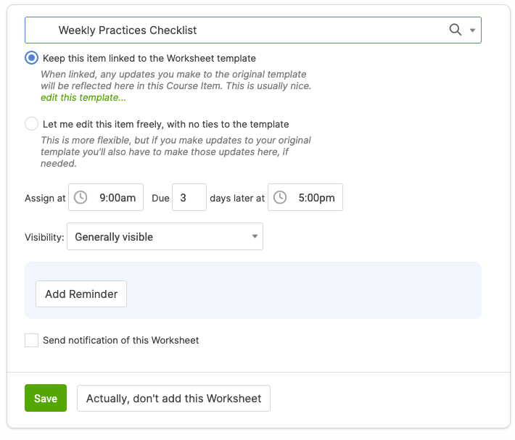
Task: Click the clock icon in Due time field
Action: pos(280,197)
